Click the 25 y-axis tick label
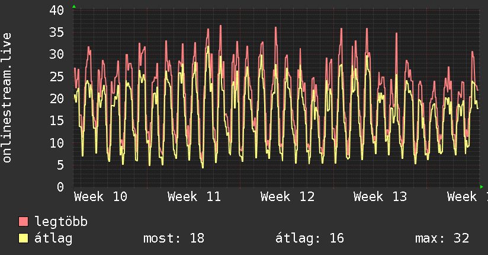 point(57,76)
